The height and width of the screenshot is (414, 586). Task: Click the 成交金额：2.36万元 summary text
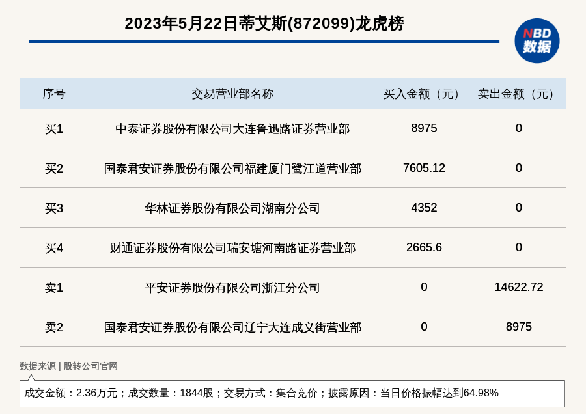point(70,393)
